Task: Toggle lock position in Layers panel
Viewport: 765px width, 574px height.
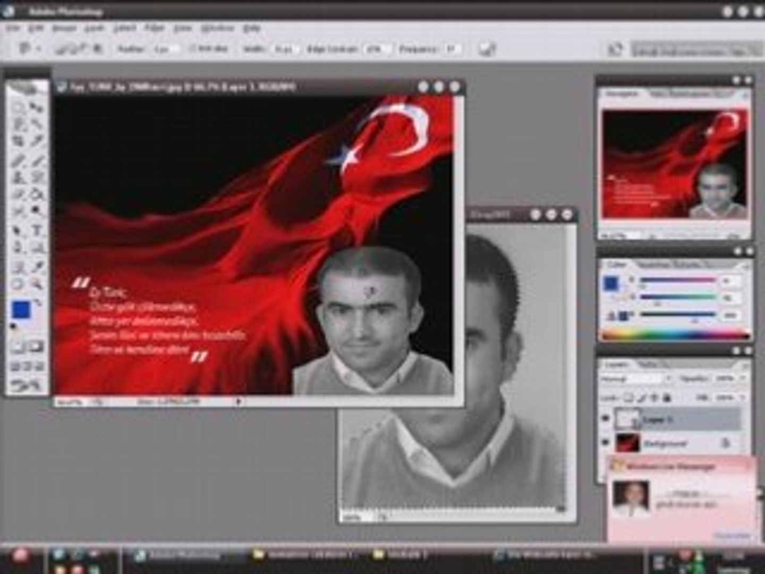Action: 654,397
